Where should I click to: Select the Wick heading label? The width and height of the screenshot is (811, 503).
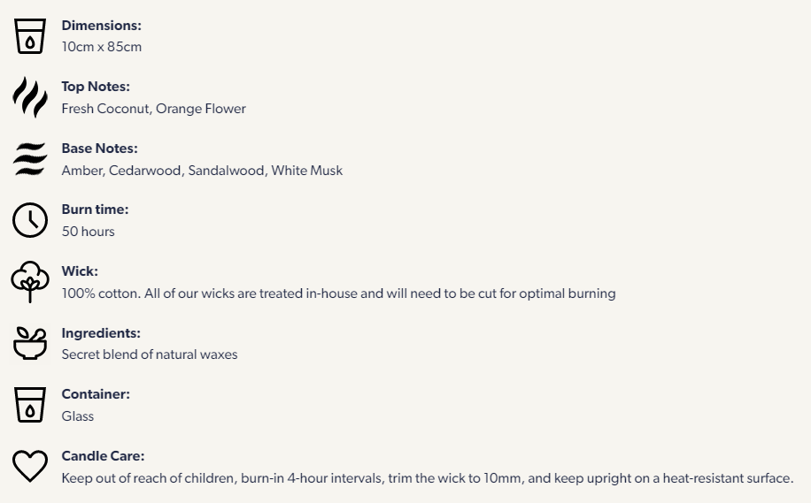(80, 271)
